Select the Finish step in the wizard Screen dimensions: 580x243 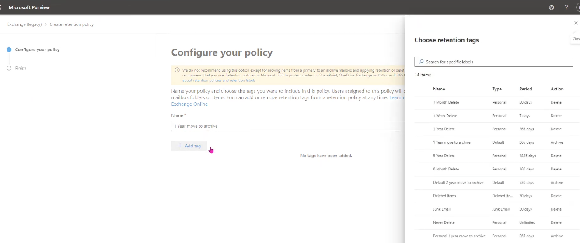tap(21, 68)
